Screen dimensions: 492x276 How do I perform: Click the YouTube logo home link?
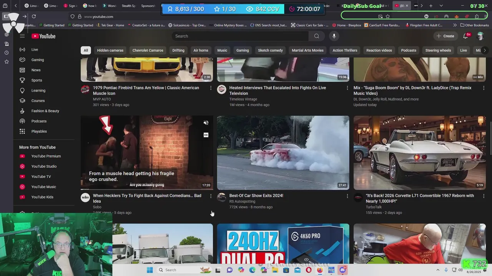coord(43,36)
